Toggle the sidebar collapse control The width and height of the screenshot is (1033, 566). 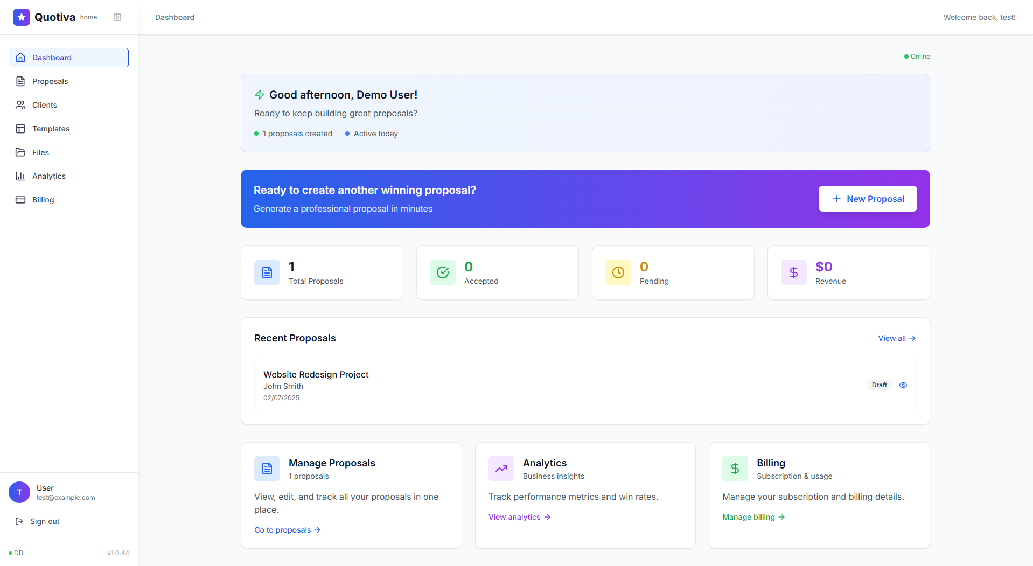[117, 17]
